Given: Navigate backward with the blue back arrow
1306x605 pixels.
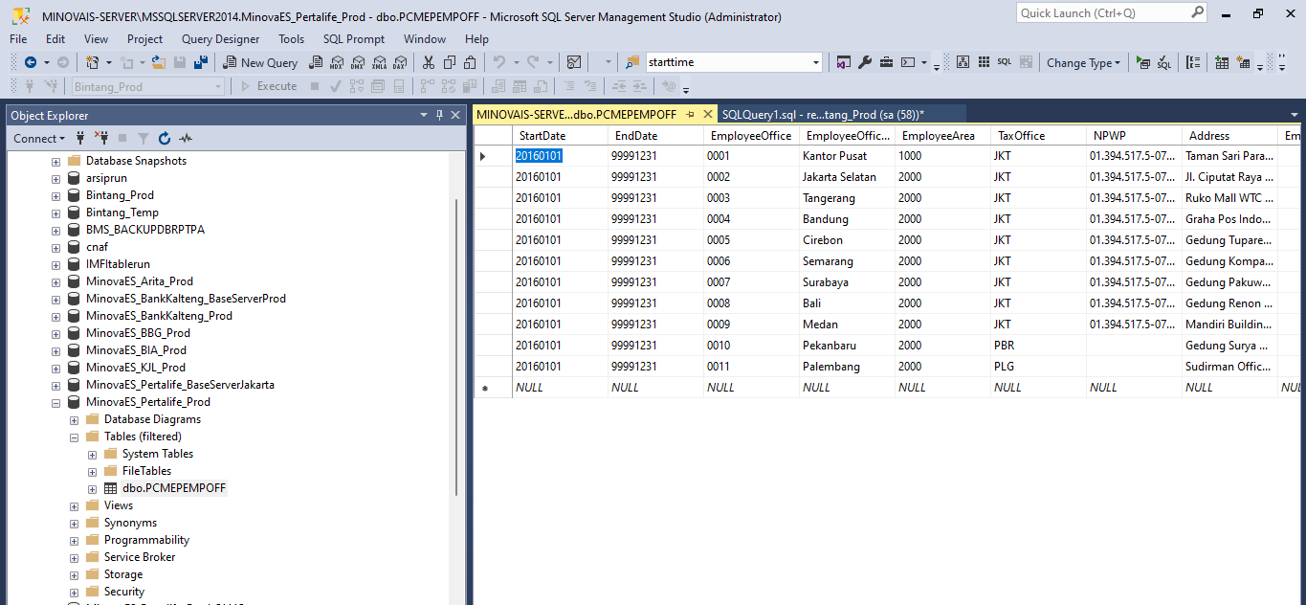Looking at the screenshot, I should [31, 62].
